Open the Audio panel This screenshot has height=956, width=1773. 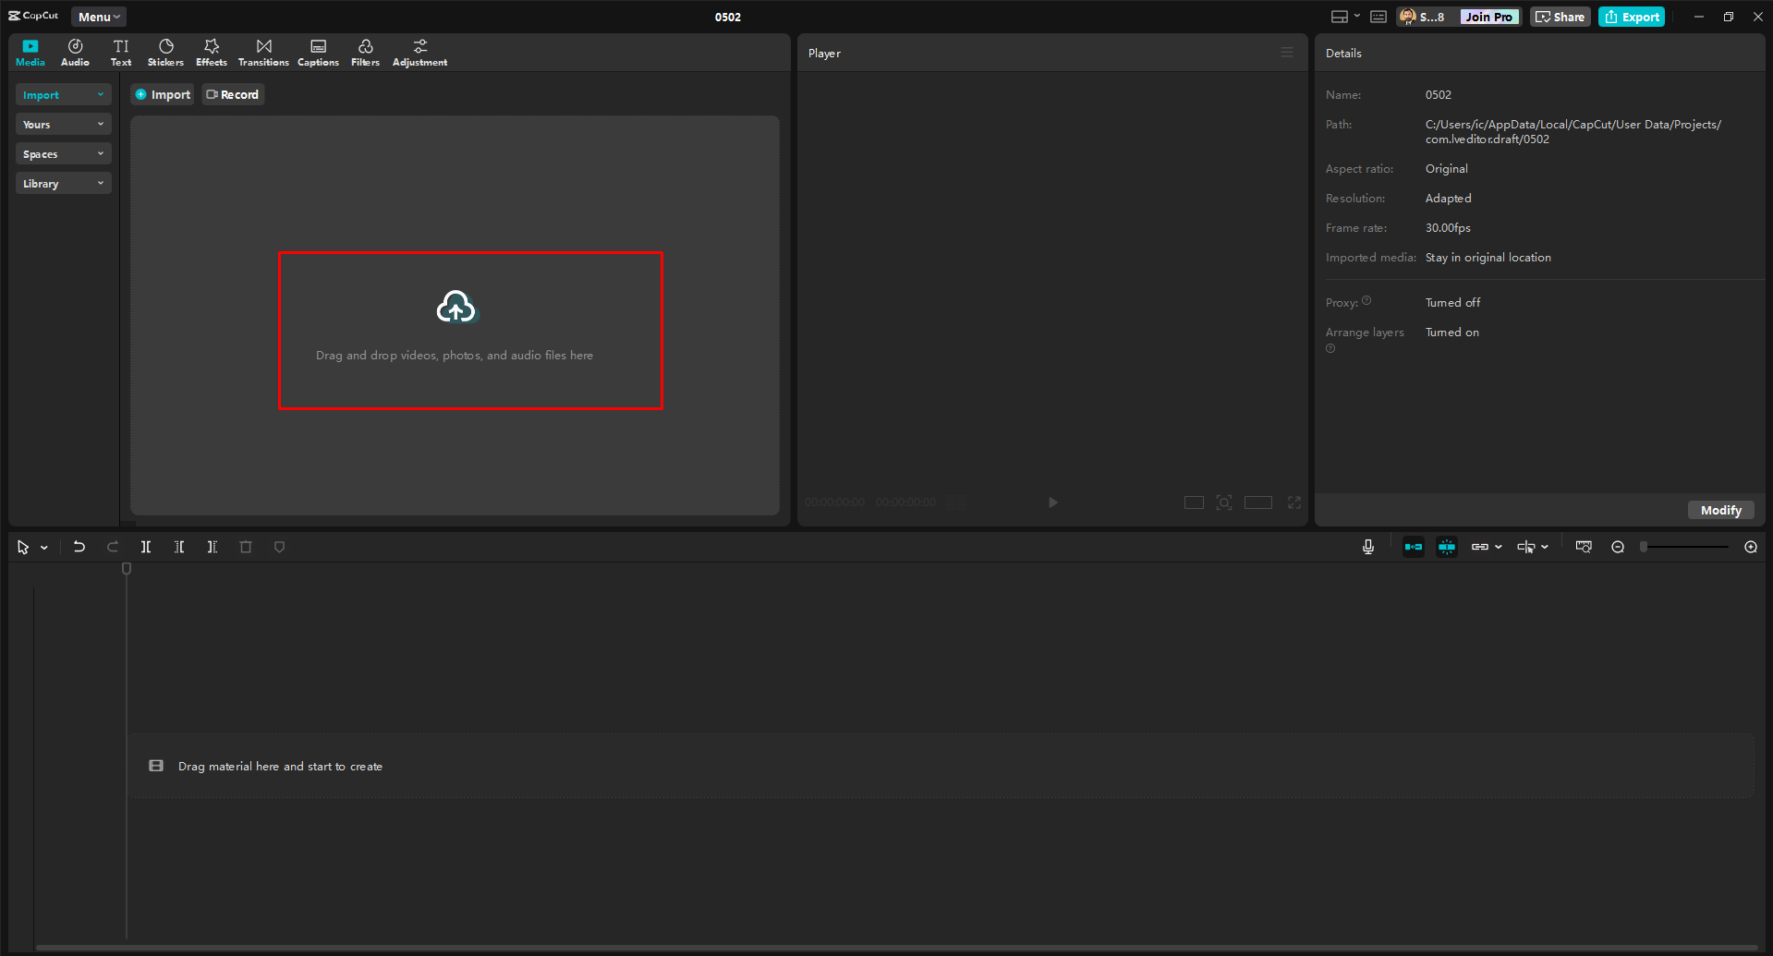pos(74,52)
